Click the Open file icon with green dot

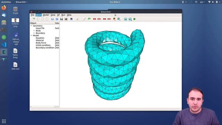(34, 19)
